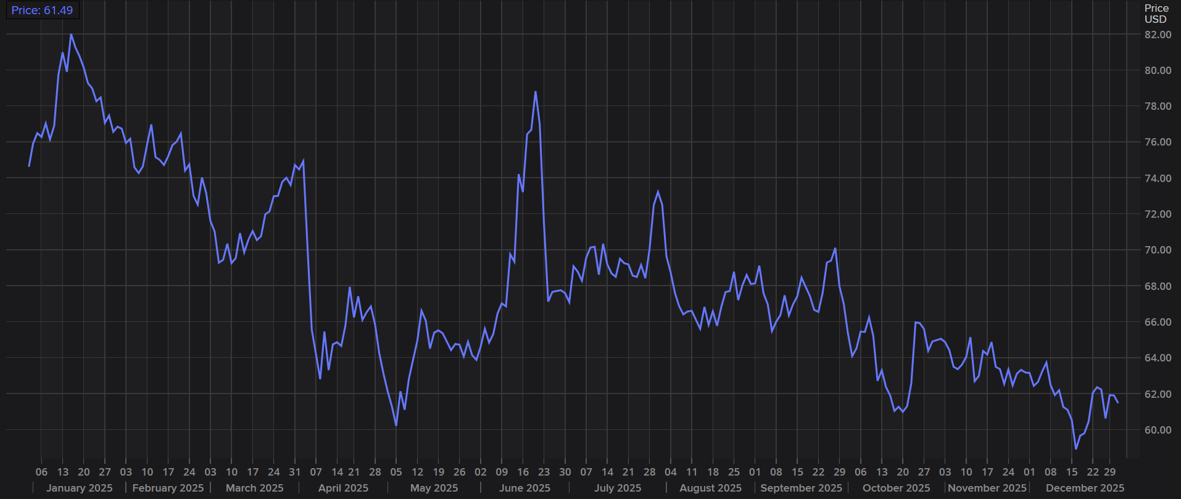Select the January 2025 month label

click(79, 488)
